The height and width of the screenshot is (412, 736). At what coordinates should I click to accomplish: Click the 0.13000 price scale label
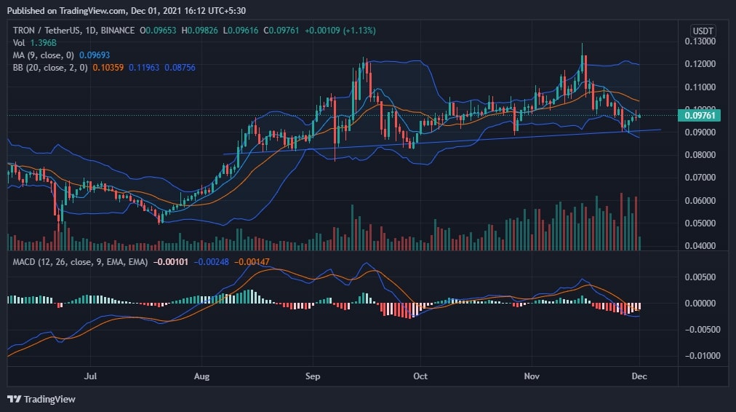703,41
